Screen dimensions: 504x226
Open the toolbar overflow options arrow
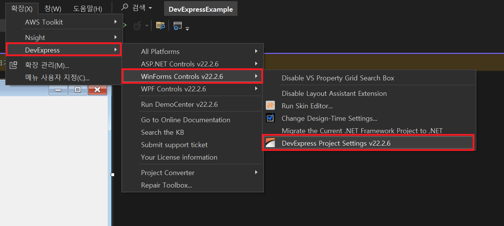[187, 29]
